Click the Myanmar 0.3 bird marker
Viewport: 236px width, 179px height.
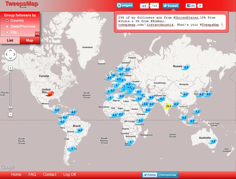click(175, 104)
